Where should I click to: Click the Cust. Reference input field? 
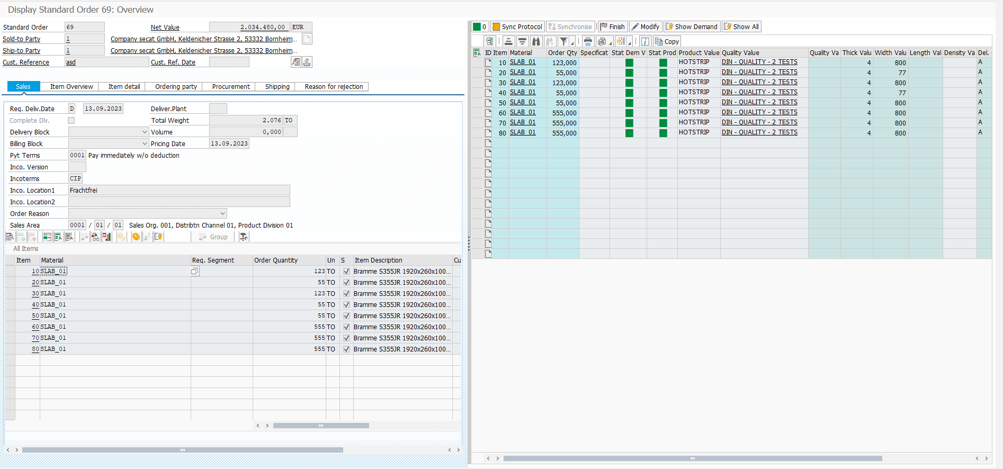pos(106,62)
